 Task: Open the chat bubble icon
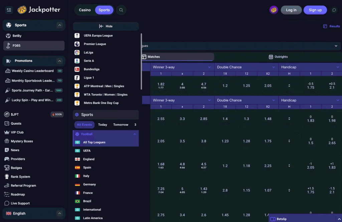(334, 10)
